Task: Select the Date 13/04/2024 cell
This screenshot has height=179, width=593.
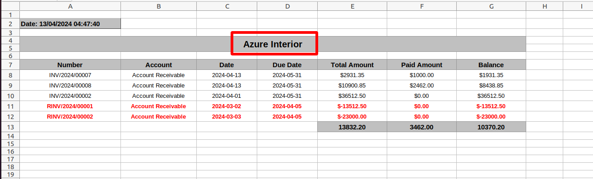Action: click(70, 23)
